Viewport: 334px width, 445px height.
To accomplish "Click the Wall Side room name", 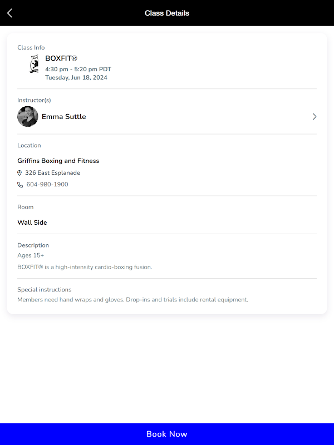I will [x=32, y=222].
